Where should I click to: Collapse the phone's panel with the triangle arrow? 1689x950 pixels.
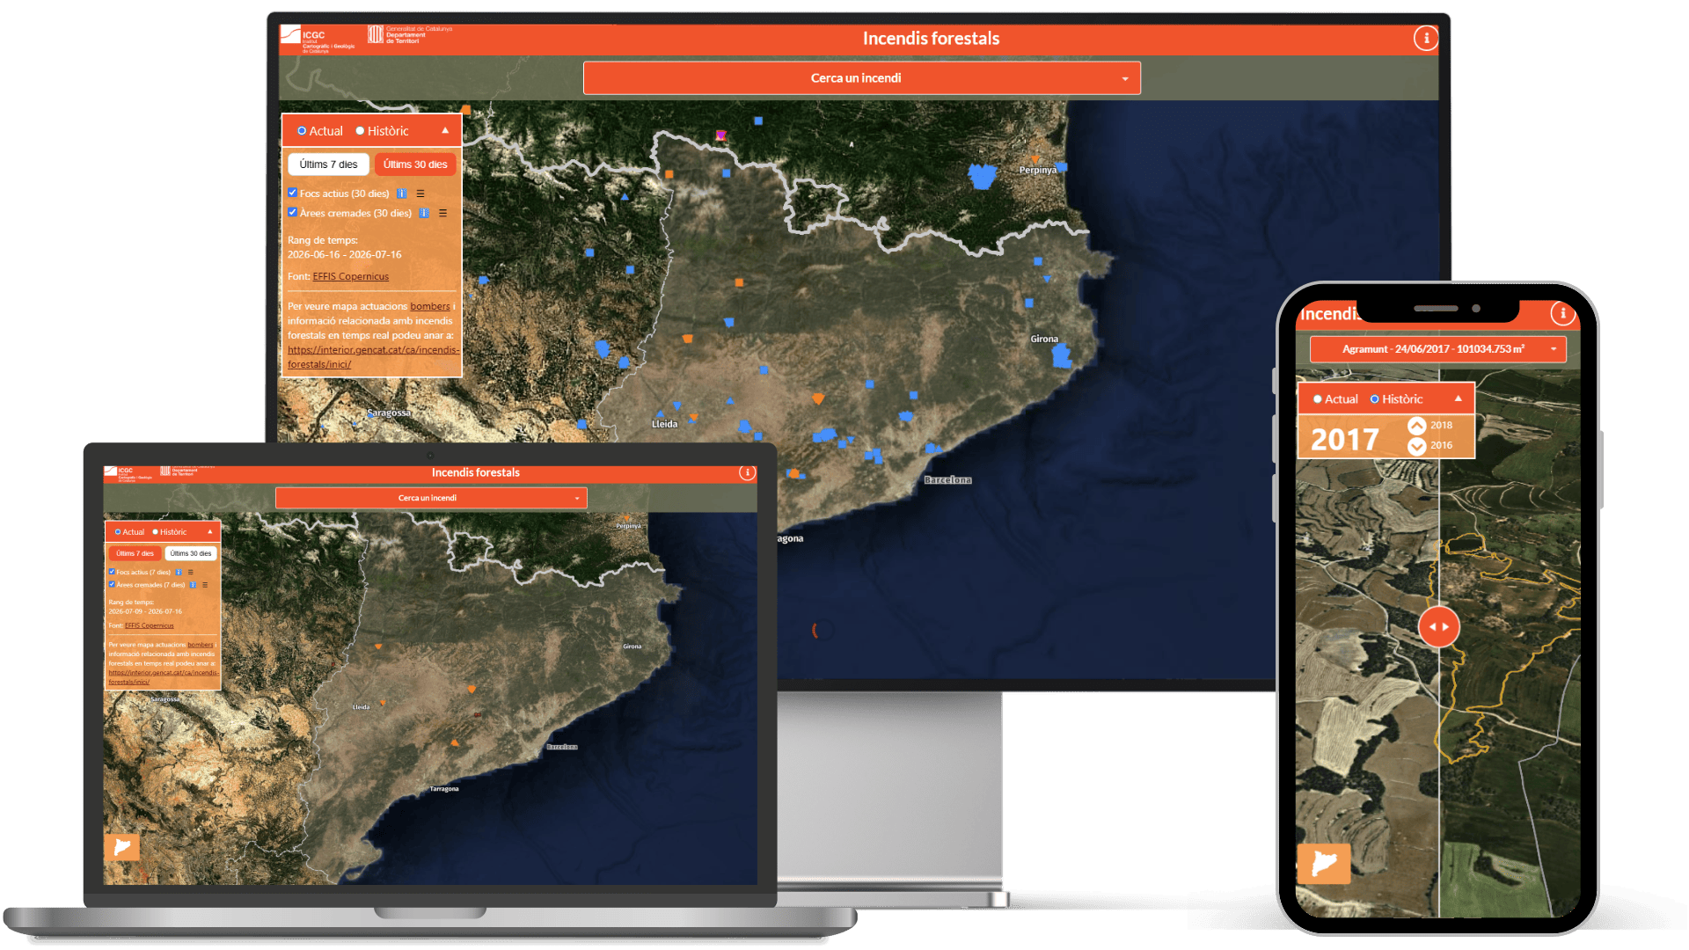click(x=1458, y=399)
